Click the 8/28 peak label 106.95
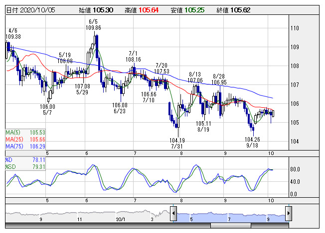 [219, 82]
